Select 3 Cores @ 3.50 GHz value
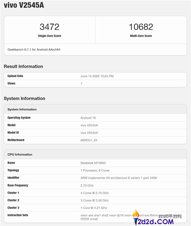Image resolution: width=191 pixels, height=226 pixels. coord(95,200)
